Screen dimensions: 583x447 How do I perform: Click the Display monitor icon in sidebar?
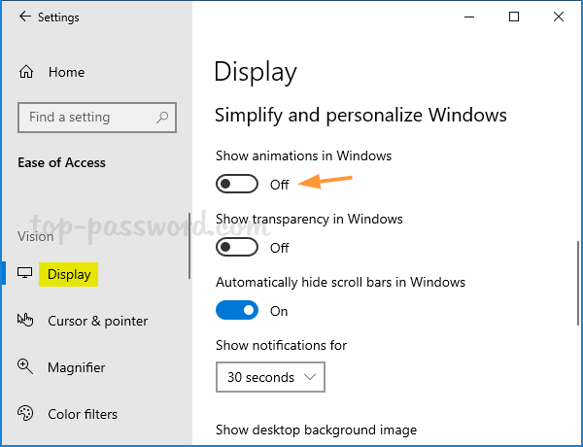(25, 274)
